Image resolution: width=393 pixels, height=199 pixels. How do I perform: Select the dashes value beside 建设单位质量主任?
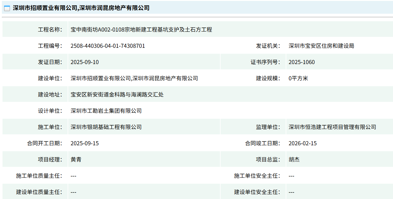click(74, 192)
